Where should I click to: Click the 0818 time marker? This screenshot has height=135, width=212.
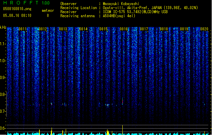pyautogui.click(x=164, y=29)
